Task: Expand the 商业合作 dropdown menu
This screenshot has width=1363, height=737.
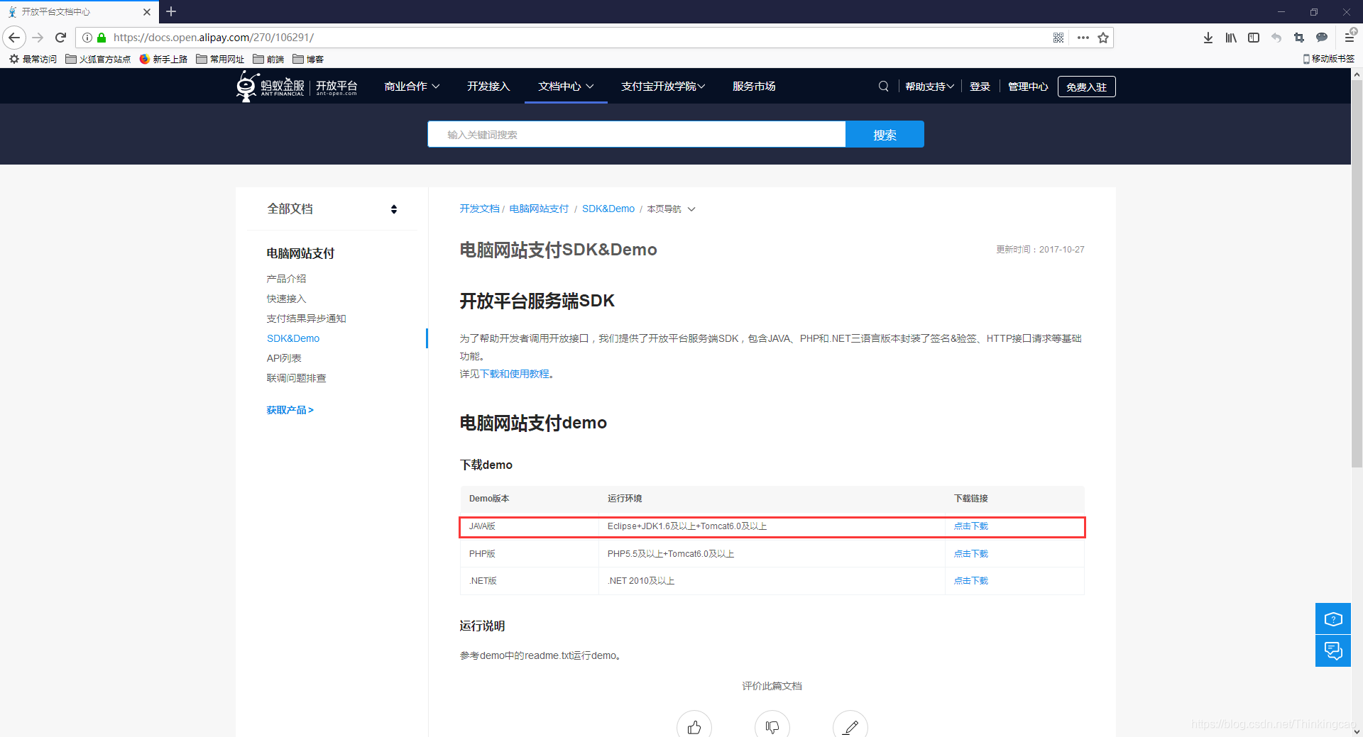Action: [x=412, y=87]
